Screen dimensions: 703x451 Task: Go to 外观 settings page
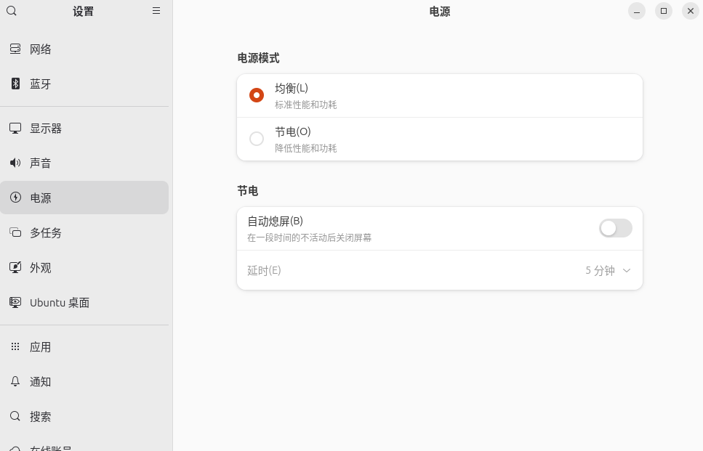(84, 268)
